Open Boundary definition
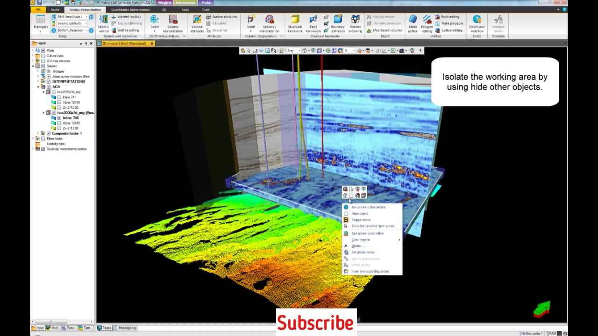 point(338,23)
